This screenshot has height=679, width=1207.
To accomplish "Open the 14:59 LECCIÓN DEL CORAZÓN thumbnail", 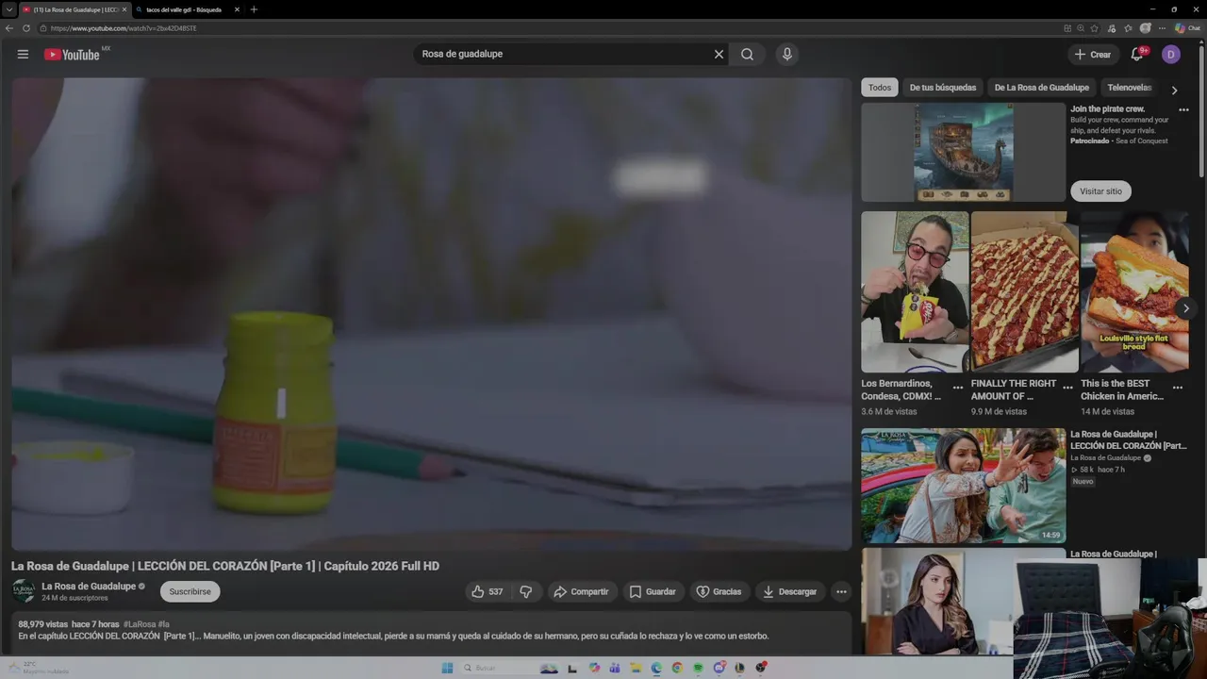I will [x=963, y=486].
